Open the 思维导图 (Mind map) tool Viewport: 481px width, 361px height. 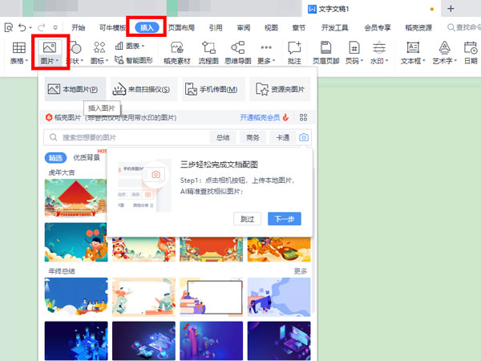239,50
